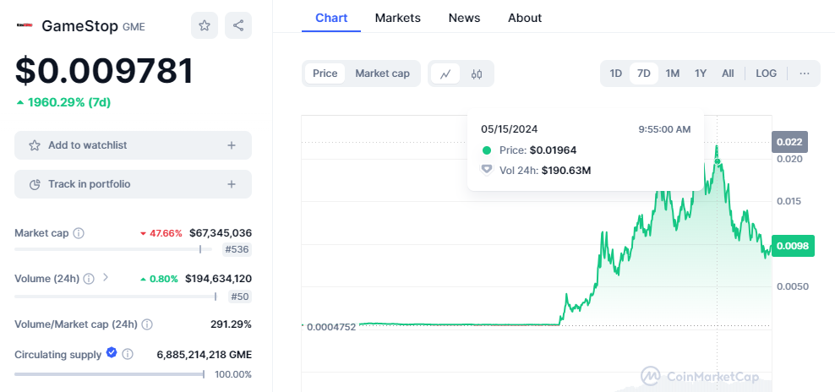Viewport: 835px width, 392px height.
Task: Click the 0.015 y-axis label
Action: click(x=788, y=201)
